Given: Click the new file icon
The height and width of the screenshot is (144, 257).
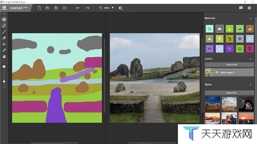Looking at the screenshot, I should point(39,8).
